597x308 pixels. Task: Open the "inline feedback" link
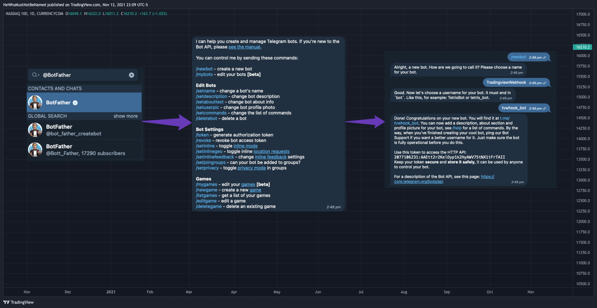coord(271,157)
